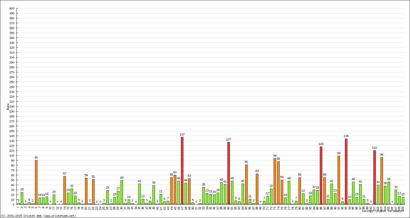
Task: Select the green bar with value 35
Action: tap(203, 196)
